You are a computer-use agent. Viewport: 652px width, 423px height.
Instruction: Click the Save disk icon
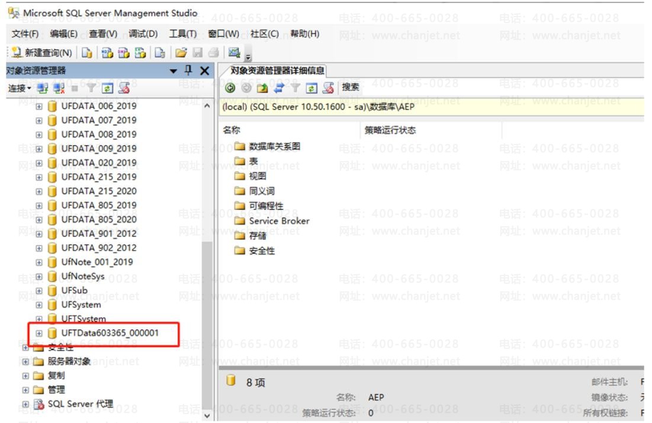[x=198, y=53]
